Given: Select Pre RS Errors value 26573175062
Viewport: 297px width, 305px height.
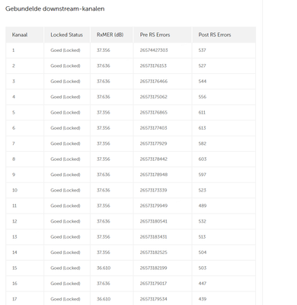Looking at the screenshot, I should point(154,97).
